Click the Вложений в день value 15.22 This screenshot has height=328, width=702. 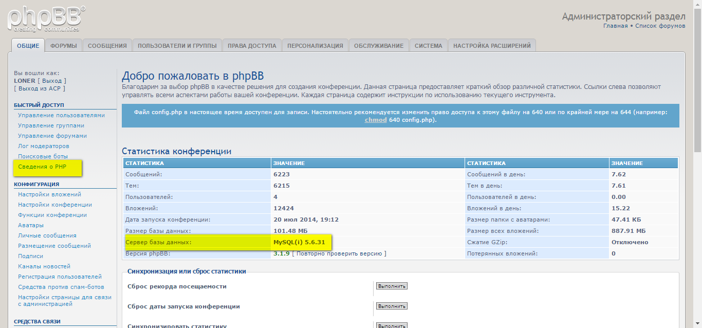[621, 208]
